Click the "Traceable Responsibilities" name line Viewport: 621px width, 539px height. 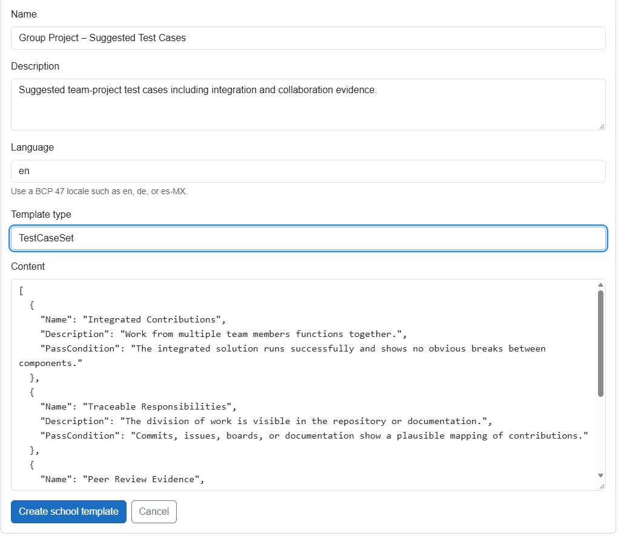tap(138, 407)
